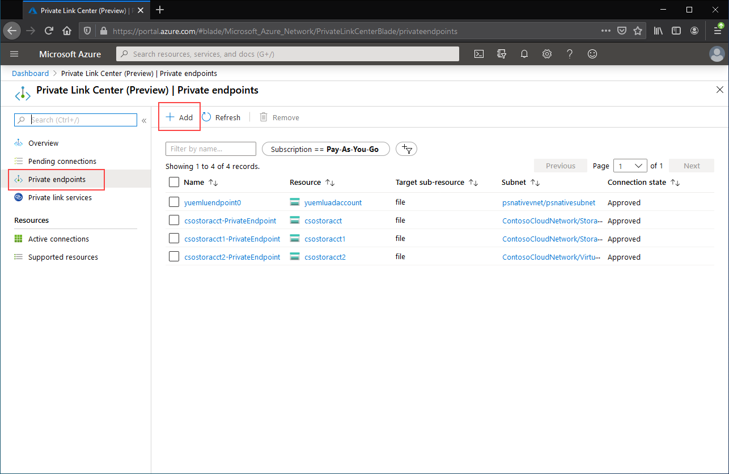This screenshot has height=474, width=729.
Task: Select all endpoints with the header checkbox
Action: pyautogui.click(x=174, y=182)
